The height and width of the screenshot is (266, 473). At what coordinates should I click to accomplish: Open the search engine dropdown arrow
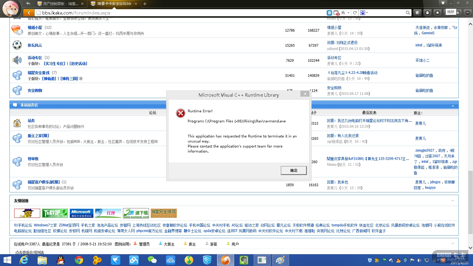[x=367, y=13]
